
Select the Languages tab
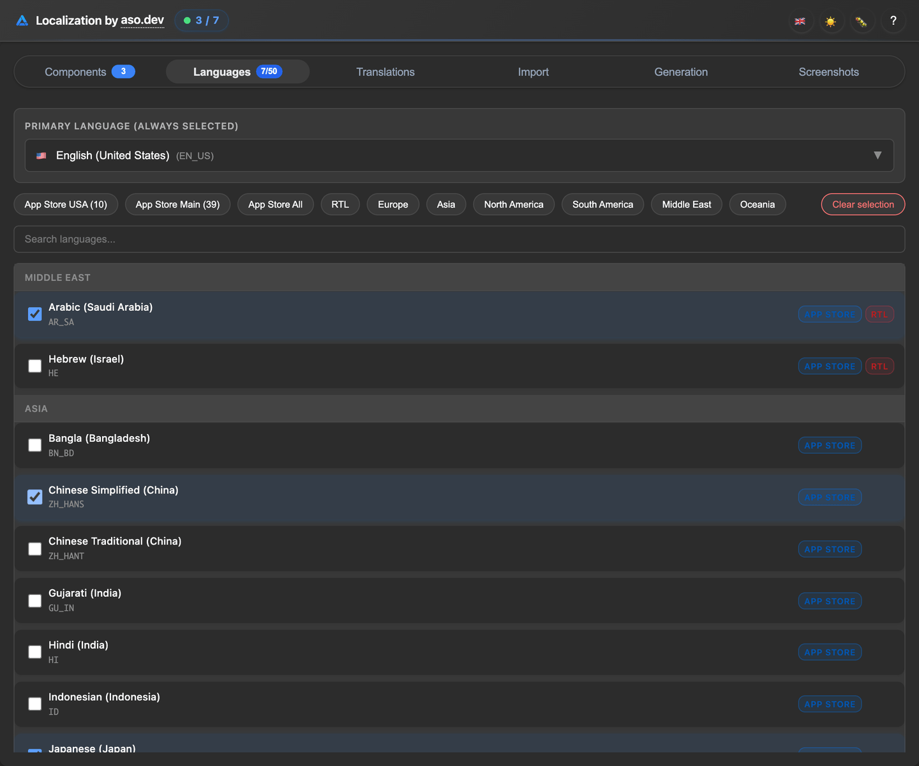[237, 71]
